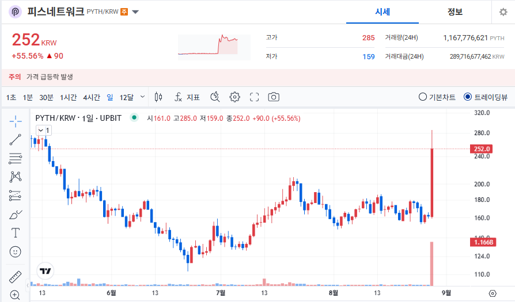The image size is (515, 302).
Task: Click the 거래량(24H) value 1,167,776,621
Action: coord(465,38)
